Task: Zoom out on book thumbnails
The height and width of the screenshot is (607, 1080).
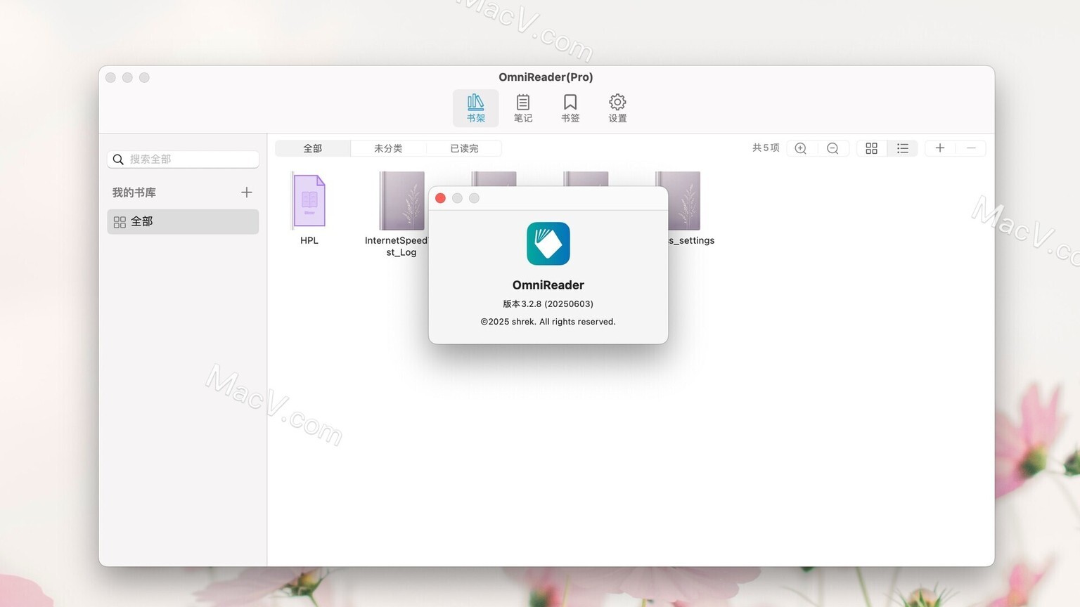Action: 832,148
